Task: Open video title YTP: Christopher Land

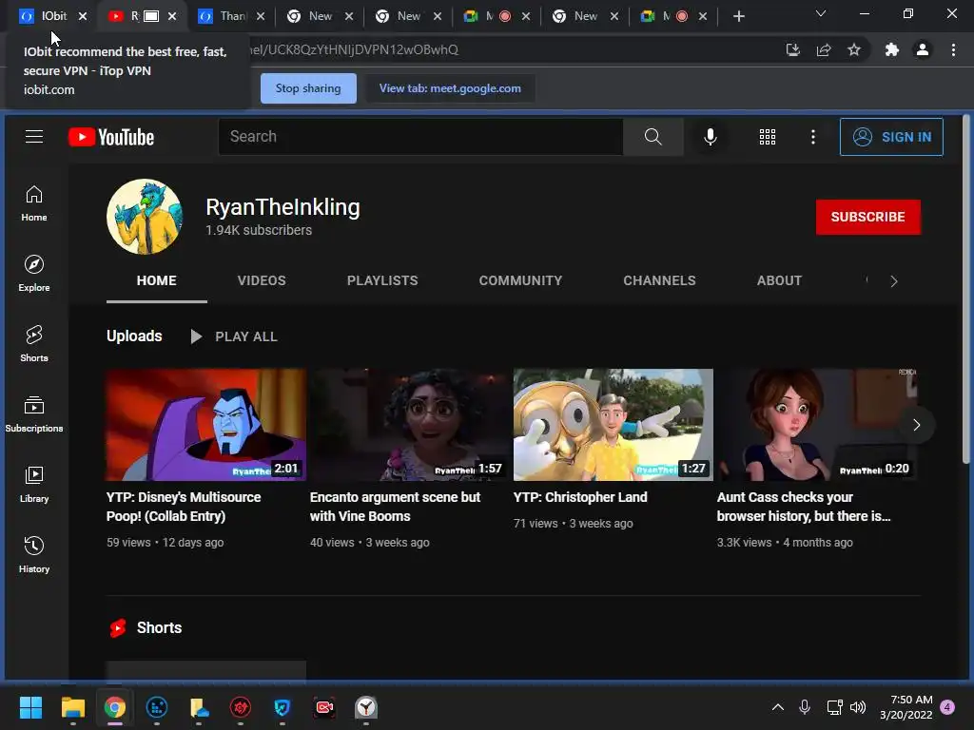Action: pos(580,497)
